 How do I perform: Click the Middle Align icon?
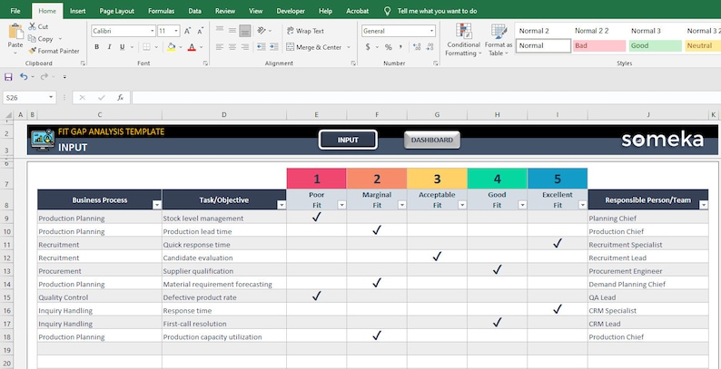click(232, 30)
